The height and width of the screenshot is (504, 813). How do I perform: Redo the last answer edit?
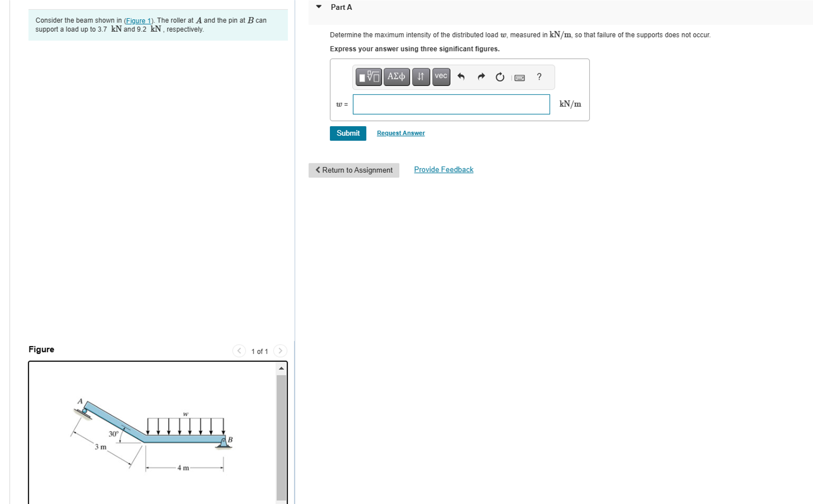coord(480,77)
